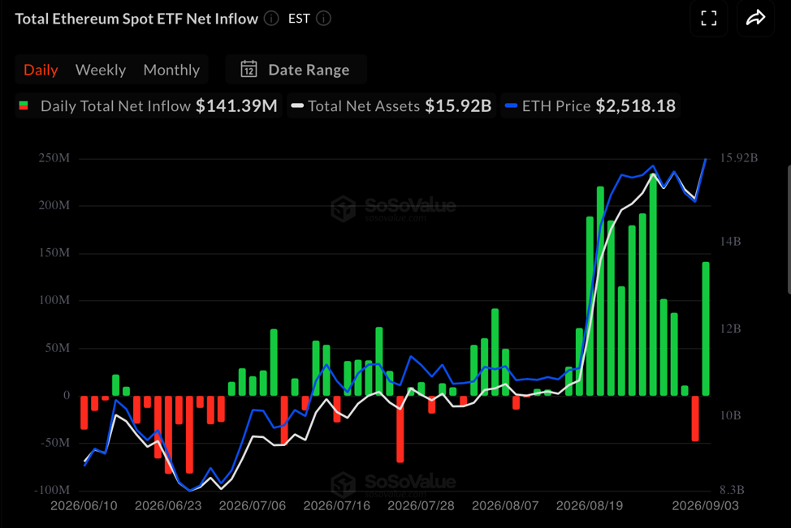Click the tallest green bar near 250M
The height and width of the screenshot is (528, 791).
(x=653, y=285)
